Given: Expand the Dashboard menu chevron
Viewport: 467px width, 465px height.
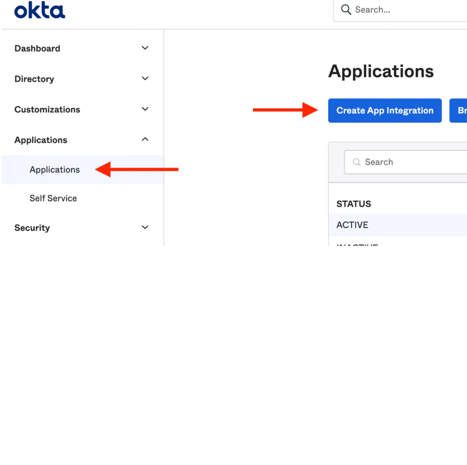Looking at the screenshot, I should coord(145,48).
